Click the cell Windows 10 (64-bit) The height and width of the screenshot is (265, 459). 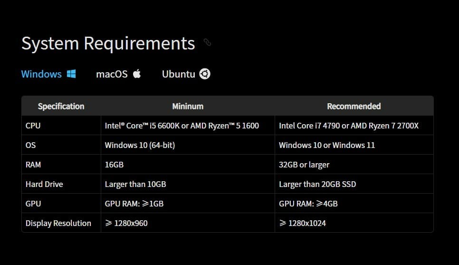(x=188, y=145)
